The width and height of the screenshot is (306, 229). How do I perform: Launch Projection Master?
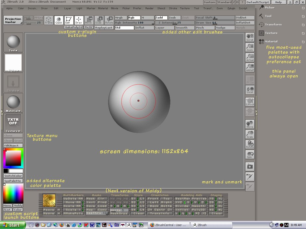(x=13, y=20)
